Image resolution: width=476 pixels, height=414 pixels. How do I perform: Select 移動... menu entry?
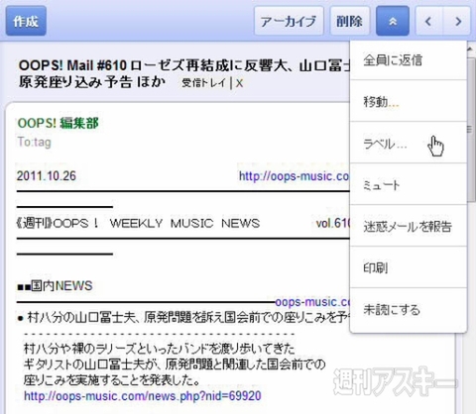pos(408,101)
